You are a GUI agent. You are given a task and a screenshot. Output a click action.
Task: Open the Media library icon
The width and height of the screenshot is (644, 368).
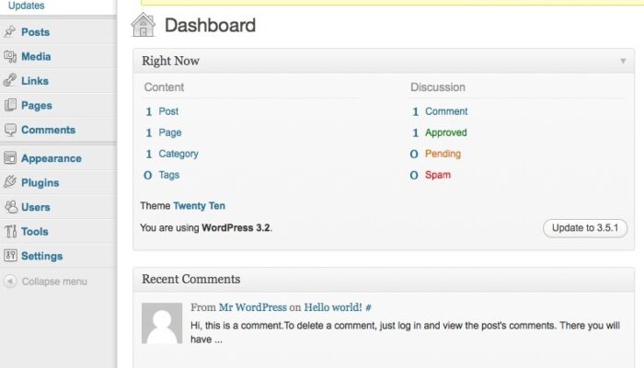click(10, 56)
